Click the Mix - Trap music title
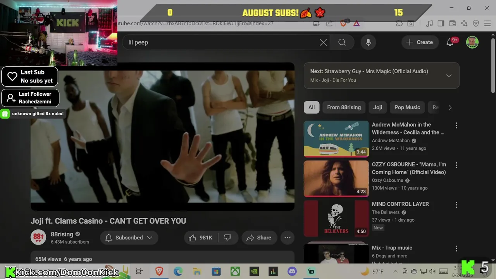Image resolution: width=496 pixels, height=279 pixels. click(392, 248)
